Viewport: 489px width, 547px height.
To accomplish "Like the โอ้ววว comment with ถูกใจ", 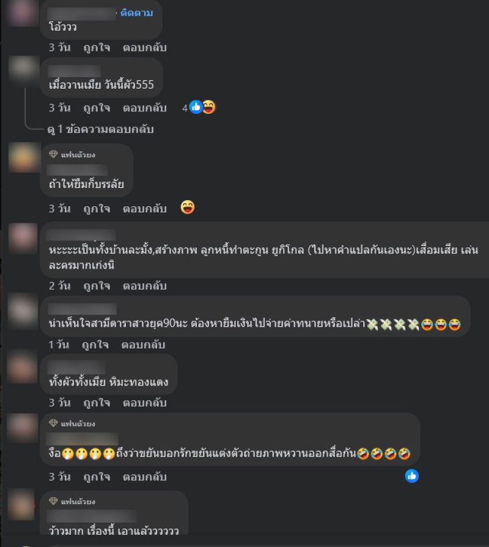I will pyautogui.click(x=97, y=48).
